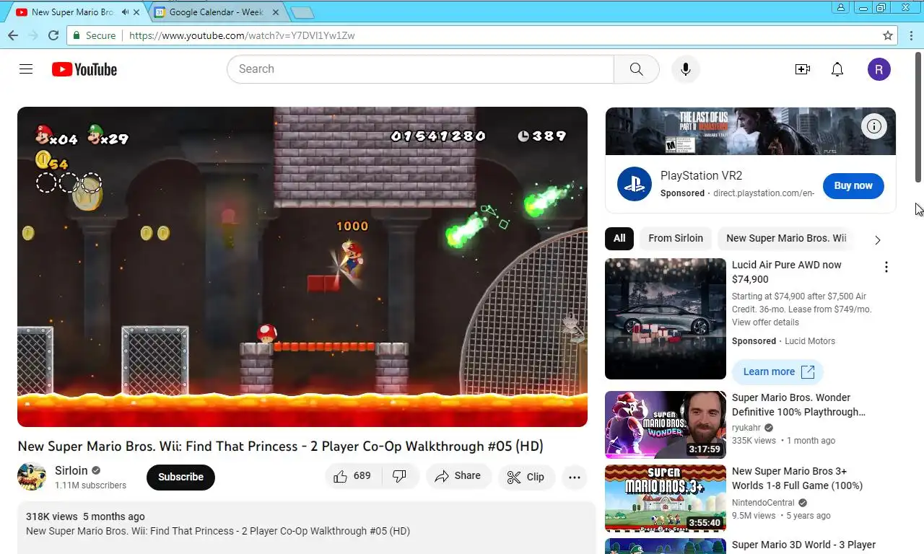The image size is (924, 554).
Task: Open the Last of Us banner image
Action: (x=751, y=131)
